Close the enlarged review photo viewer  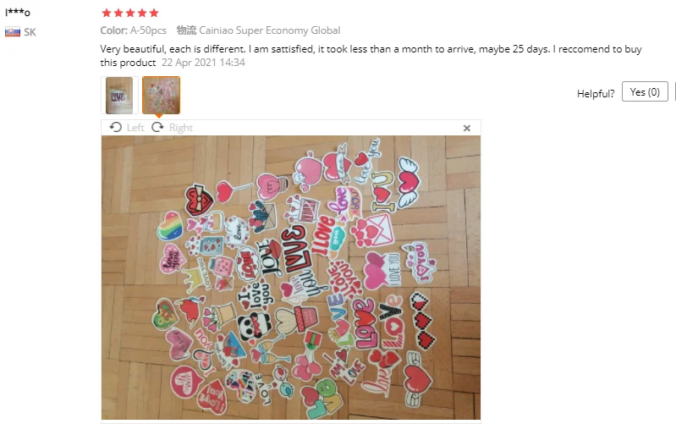click(466, 128)
